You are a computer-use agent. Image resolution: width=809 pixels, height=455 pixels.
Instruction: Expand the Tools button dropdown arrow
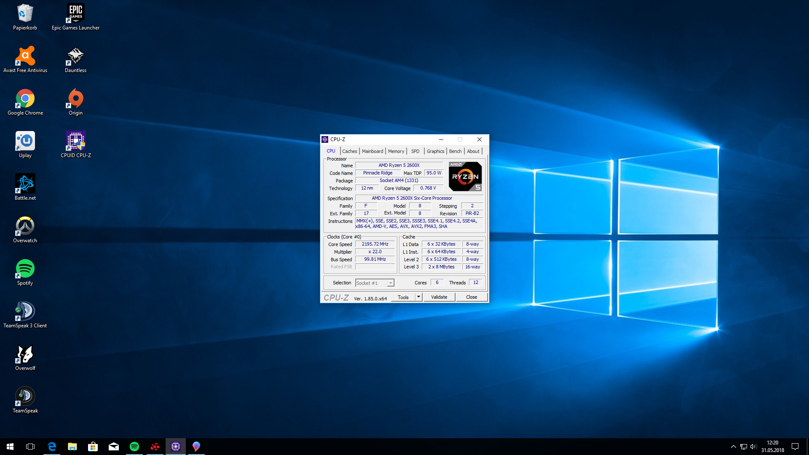pos(418,297)
